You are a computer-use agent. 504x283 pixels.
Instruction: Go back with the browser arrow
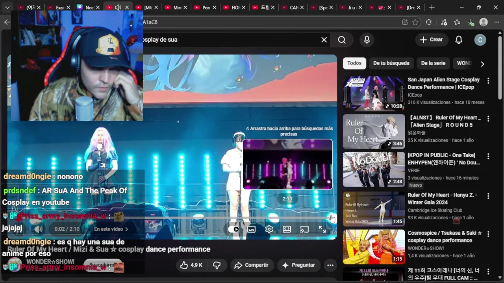tap(7, 22)
